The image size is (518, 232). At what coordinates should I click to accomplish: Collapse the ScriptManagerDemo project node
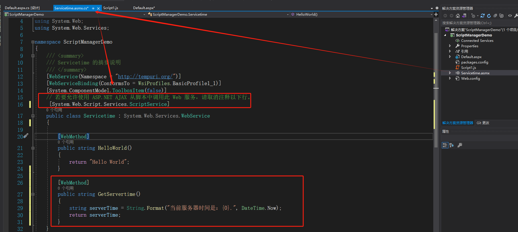445,35
